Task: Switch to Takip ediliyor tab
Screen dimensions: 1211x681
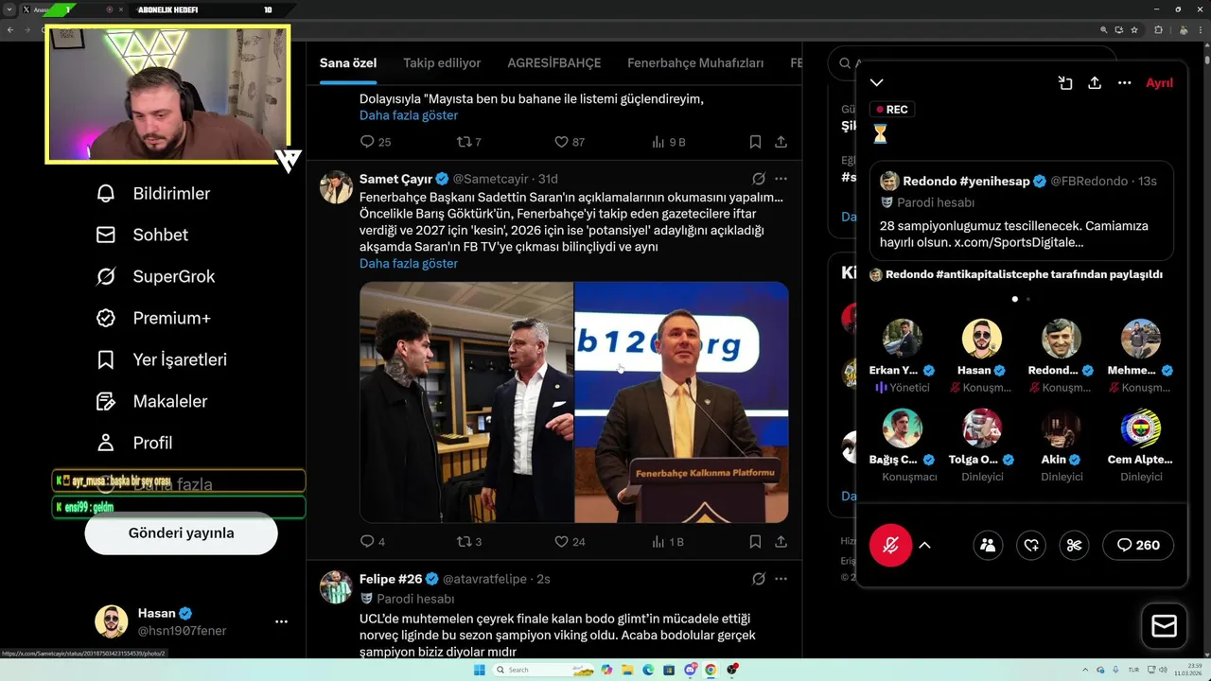Action: coord(442,63)
